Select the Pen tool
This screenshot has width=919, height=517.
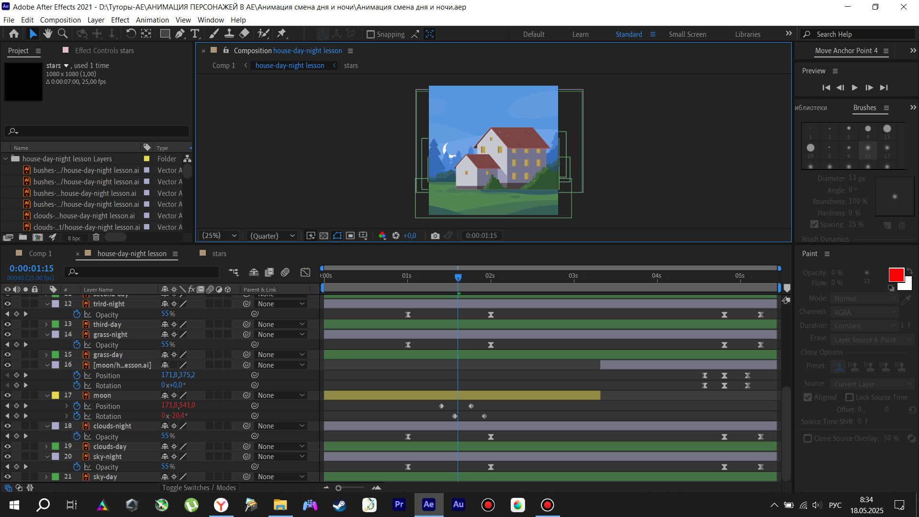coord(179,34)
